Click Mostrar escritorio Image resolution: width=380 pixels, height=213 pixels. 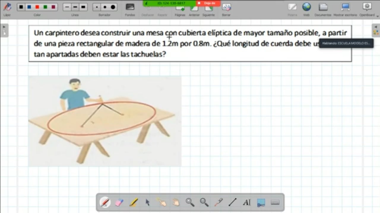coord(345,9)
